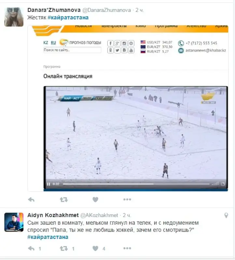Open more options on Danara's tweet

coord(127,200)
